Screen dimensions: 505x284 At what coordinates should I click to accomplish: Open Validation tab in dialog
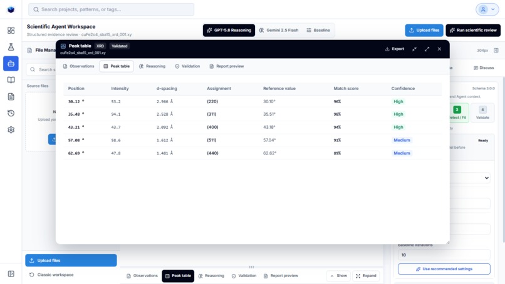click(x=187, y=66)
